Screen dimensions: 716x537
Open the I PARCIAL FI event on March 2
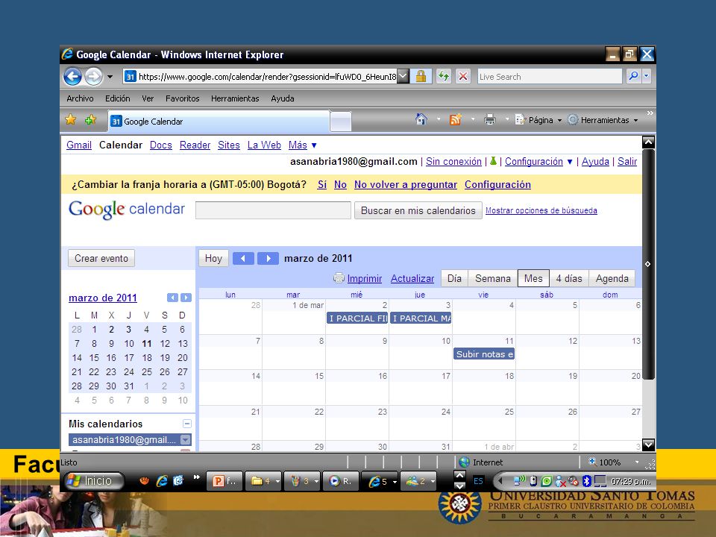coord(357,318)
